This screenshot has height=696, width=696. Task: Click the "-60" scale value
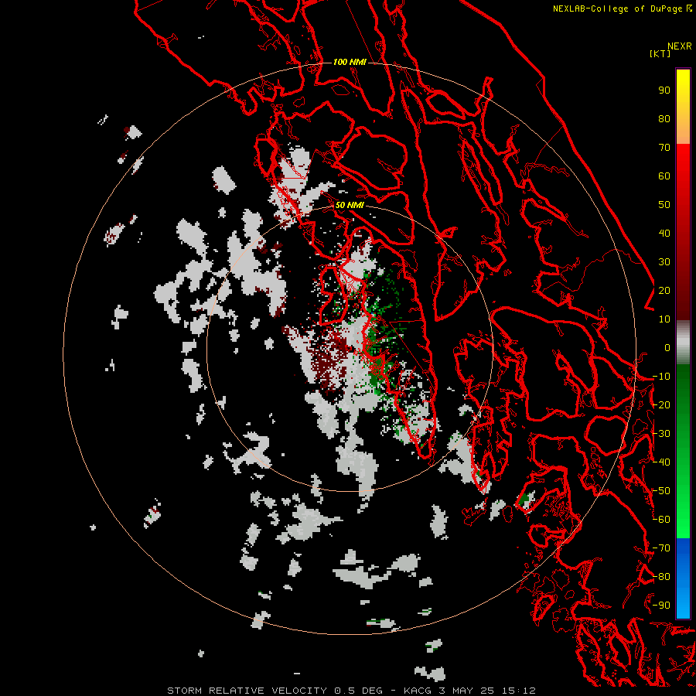pos(661,520)
